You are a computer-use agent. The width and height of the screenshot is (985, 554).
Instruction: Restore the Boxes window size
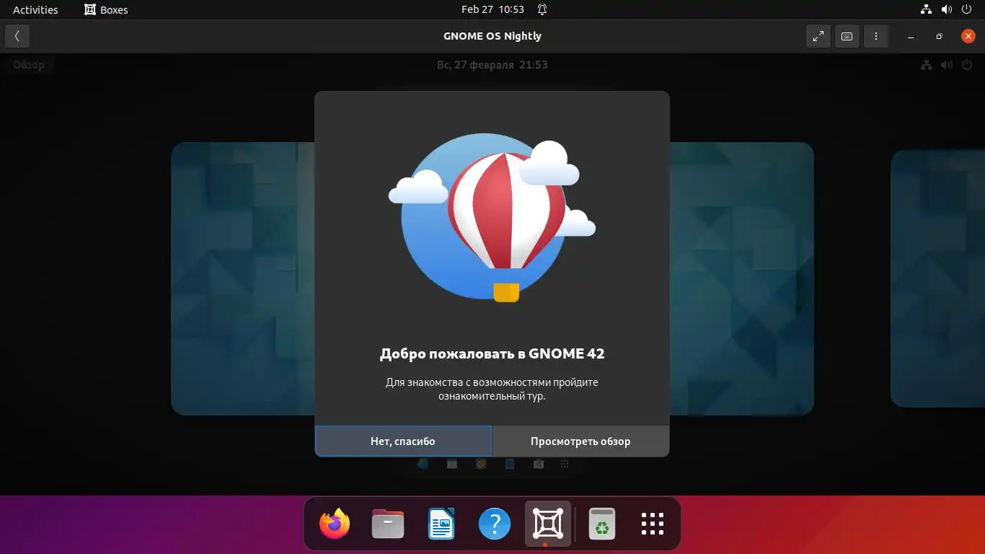coord(939,36)
